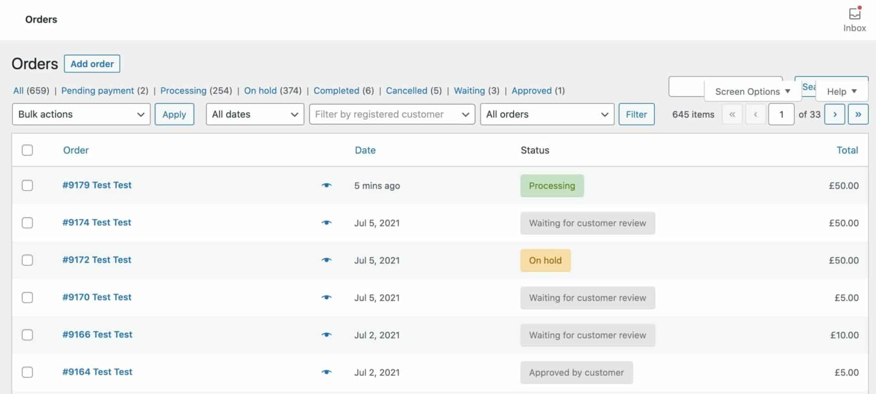Image resolution: width=876 pixels, height=394 pixels.
Task: Open order #9172 Test Test
Action: tap(97, 259)
